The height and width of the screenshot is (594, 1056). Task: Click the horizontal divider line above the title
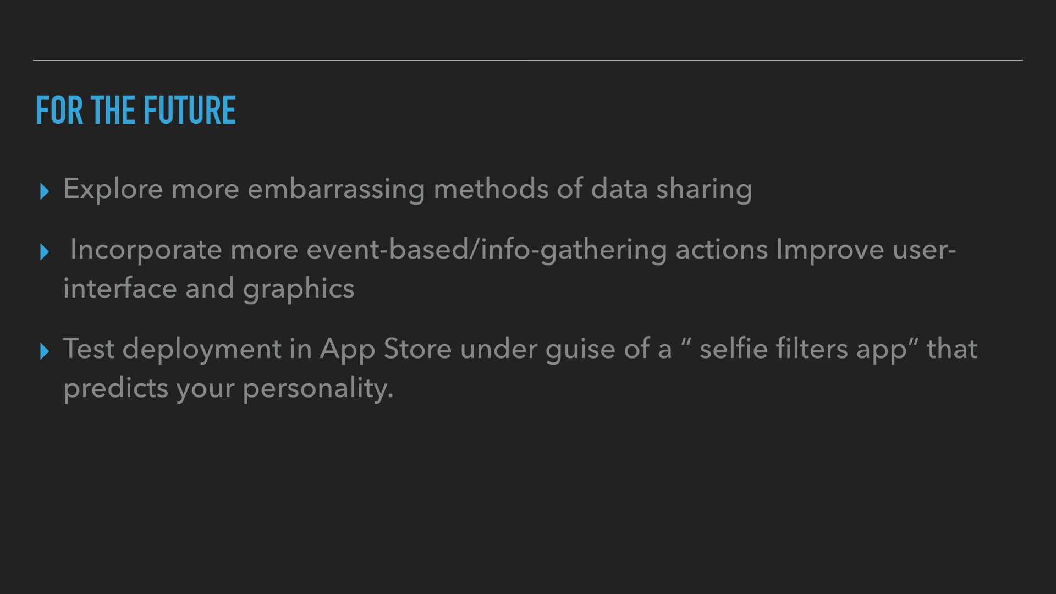click(528, 61)
